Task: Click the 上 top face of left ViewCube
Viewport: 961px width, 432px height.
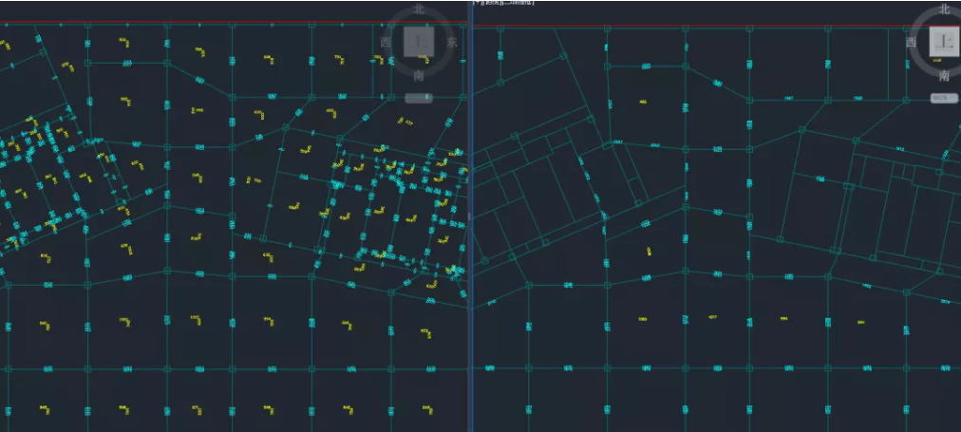Action: [419, 41]
